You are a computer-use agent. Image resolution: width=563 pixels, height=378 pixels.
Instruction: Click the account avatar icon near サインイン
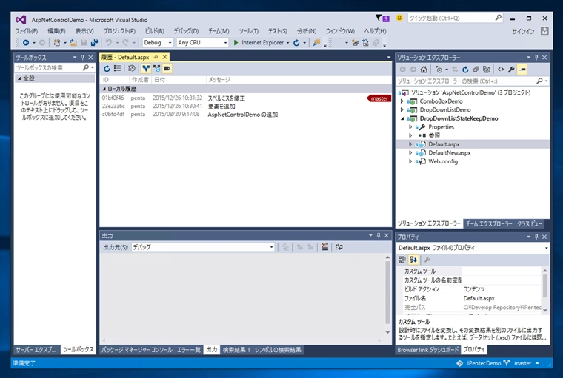tap(544, 31)
